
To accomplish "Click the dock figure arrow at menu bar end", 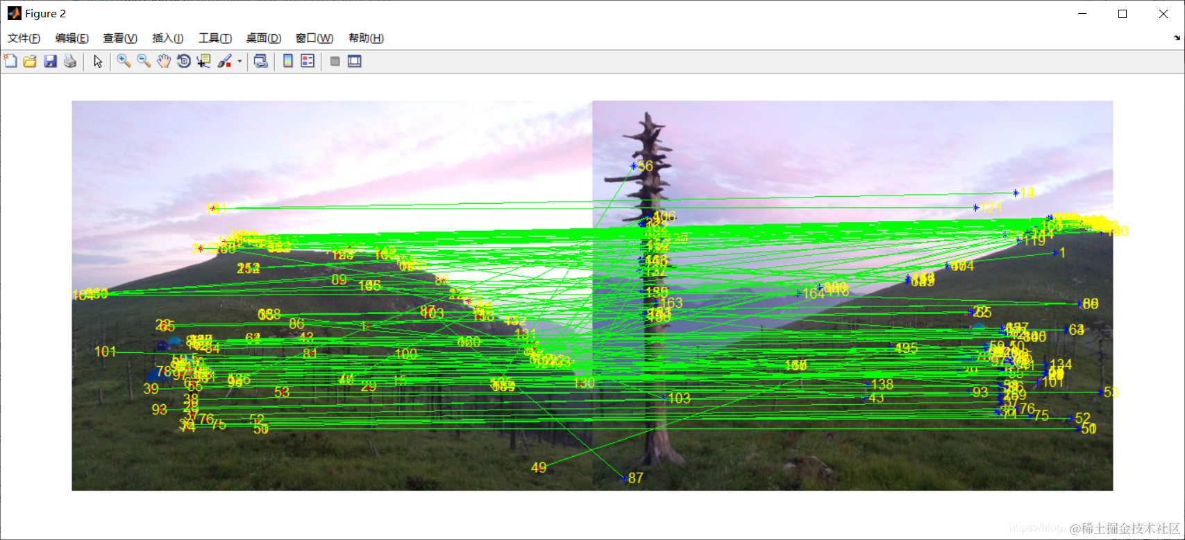I will pyautogui.click(x=1177, y=38).
